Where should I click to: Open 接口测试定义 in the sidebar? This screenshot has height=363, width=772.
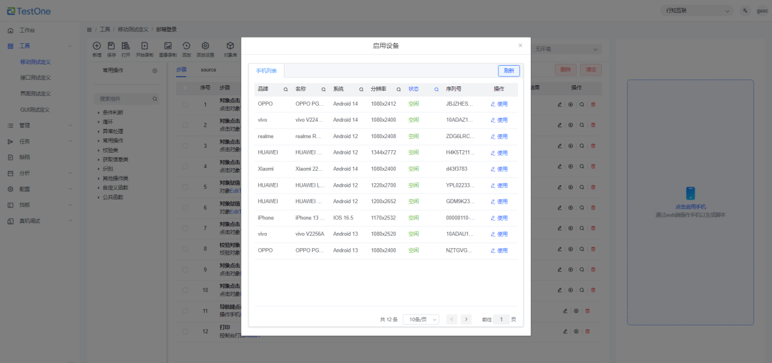tap(35, 78)
